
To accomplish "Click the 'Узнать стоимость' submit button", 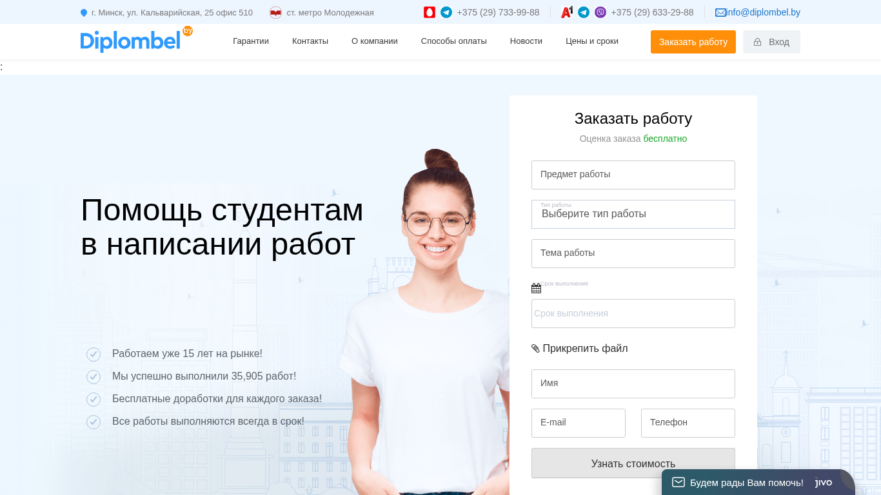I will click(633, 463).
